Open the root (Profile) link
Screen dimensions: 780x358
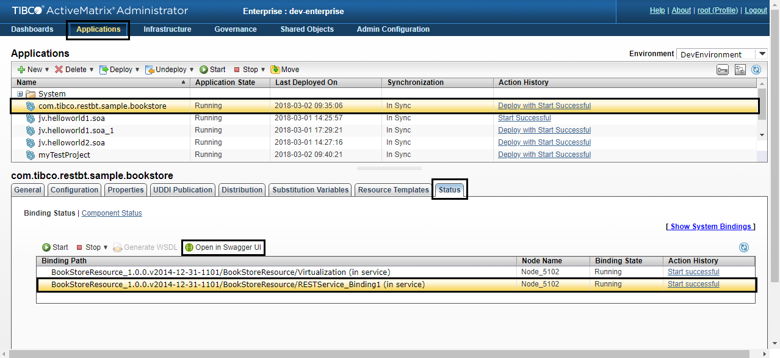(718, 10)
